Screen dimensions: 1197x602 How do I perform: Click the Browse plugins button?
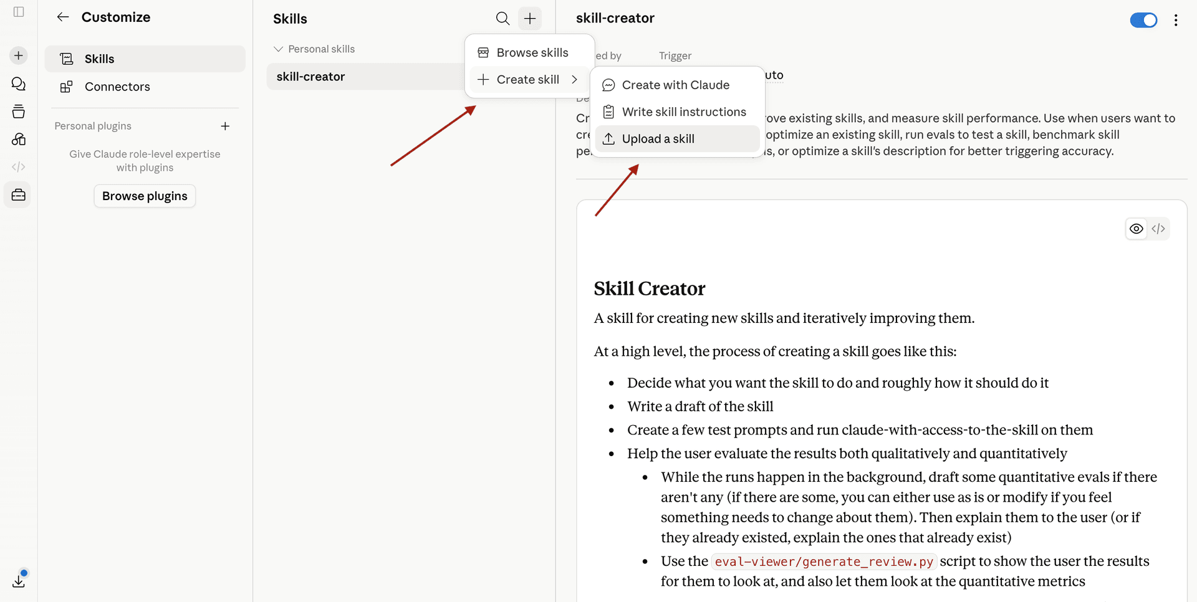coord(145,196)
